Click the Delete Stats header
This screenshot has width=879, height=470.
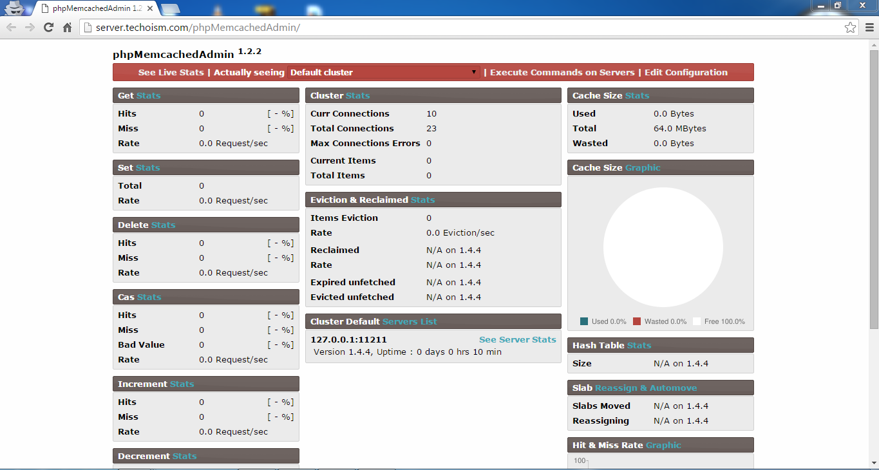coord(206,225)
